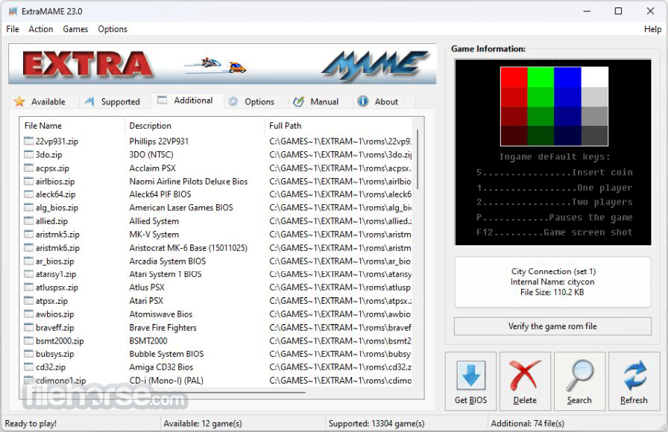Viewport: 668px width, 432px height.
Task: Click the file icon beside bubsys.zip
Action: click(28, 354)
